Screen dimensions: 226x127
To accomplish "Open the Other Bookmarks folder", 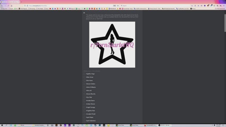I will tap(220, 9).
